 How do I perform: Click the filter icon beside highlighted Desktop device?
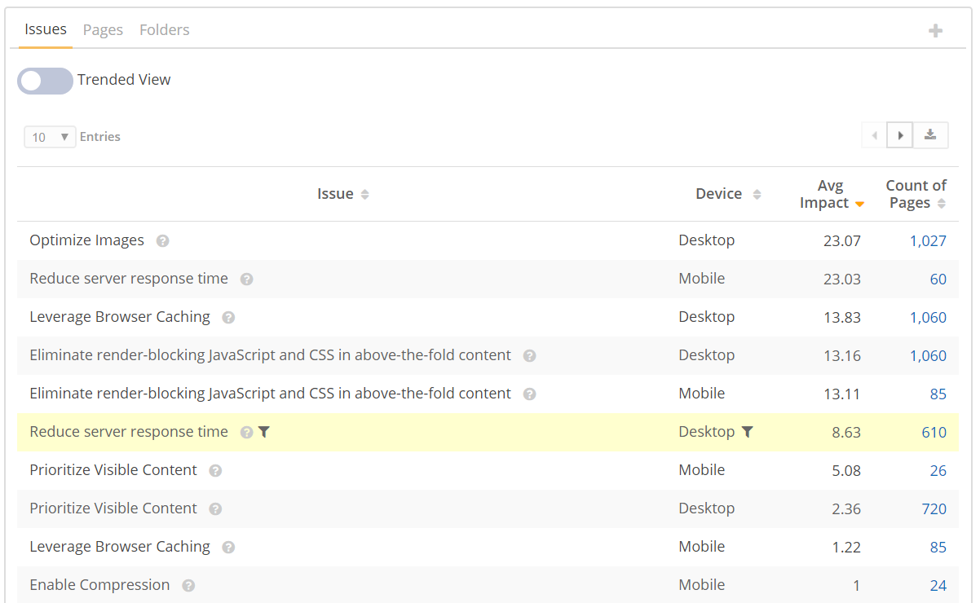(x=747, y=432)
